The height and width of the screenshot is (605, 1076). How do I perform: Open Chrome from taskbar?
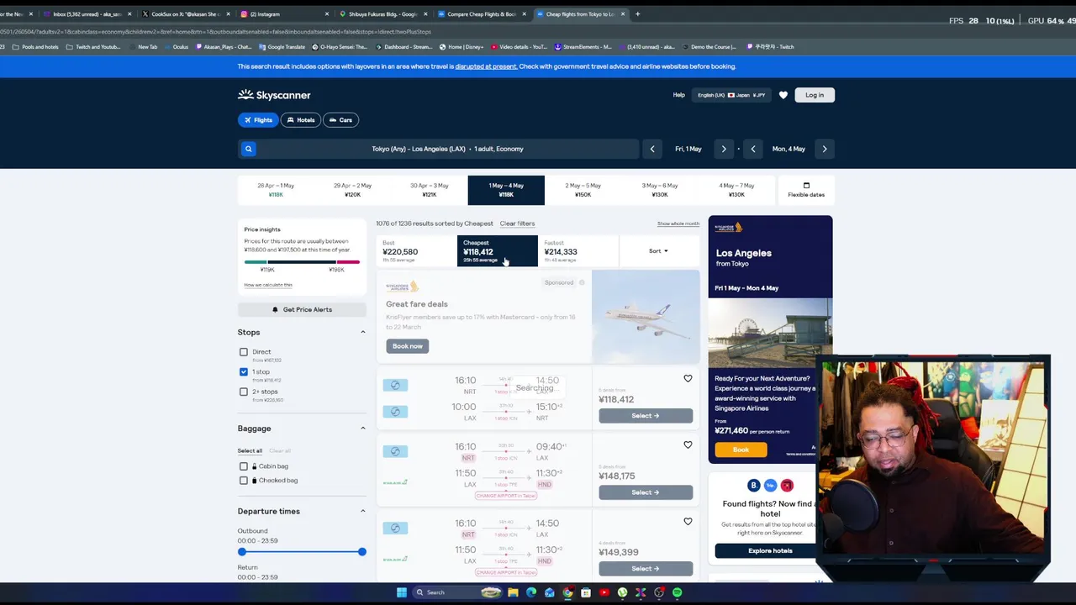point(567,592)
